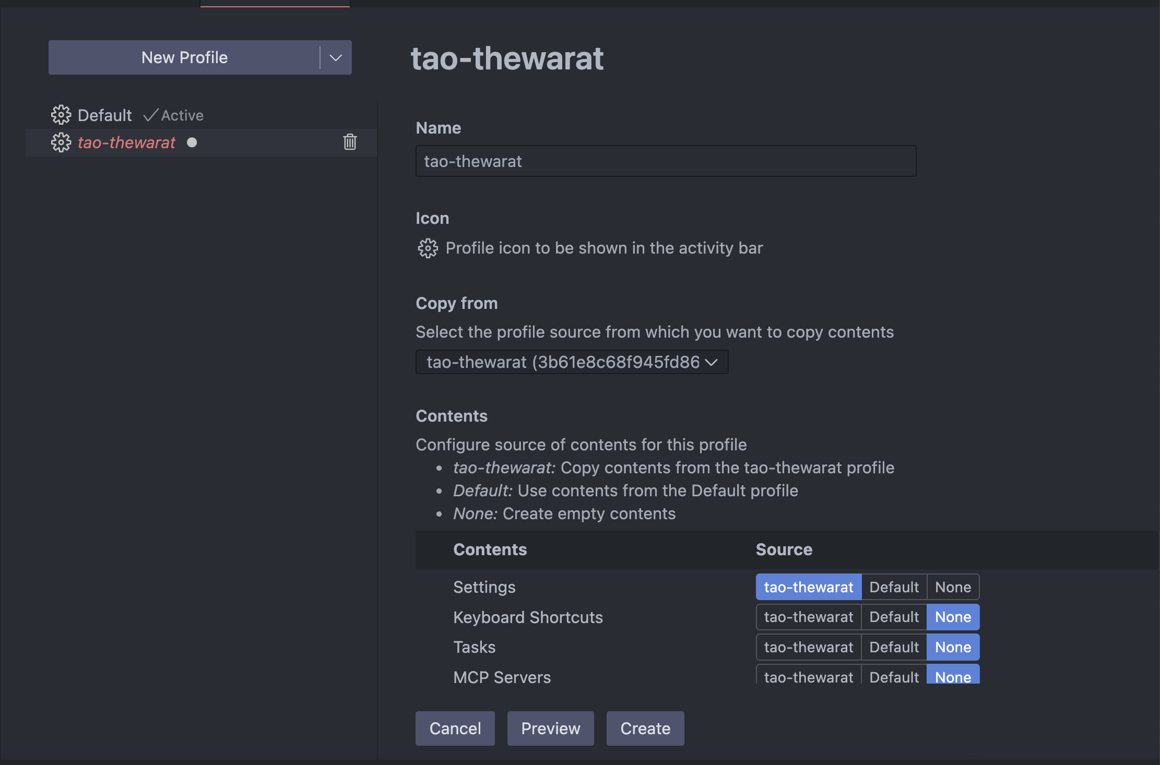Set MCP Servers source to Default

(x=894, y=675)
